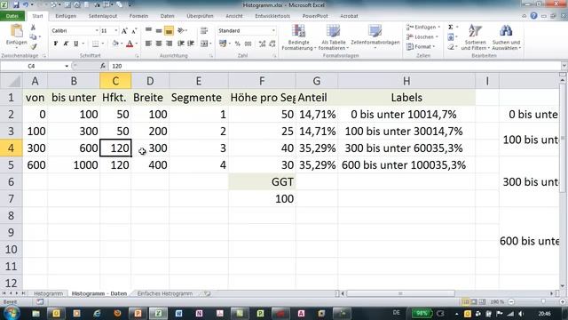Image resolution: width=568 pixels, height=320 pixels.
Task: Select column C header
Action: tap(115, 81)
